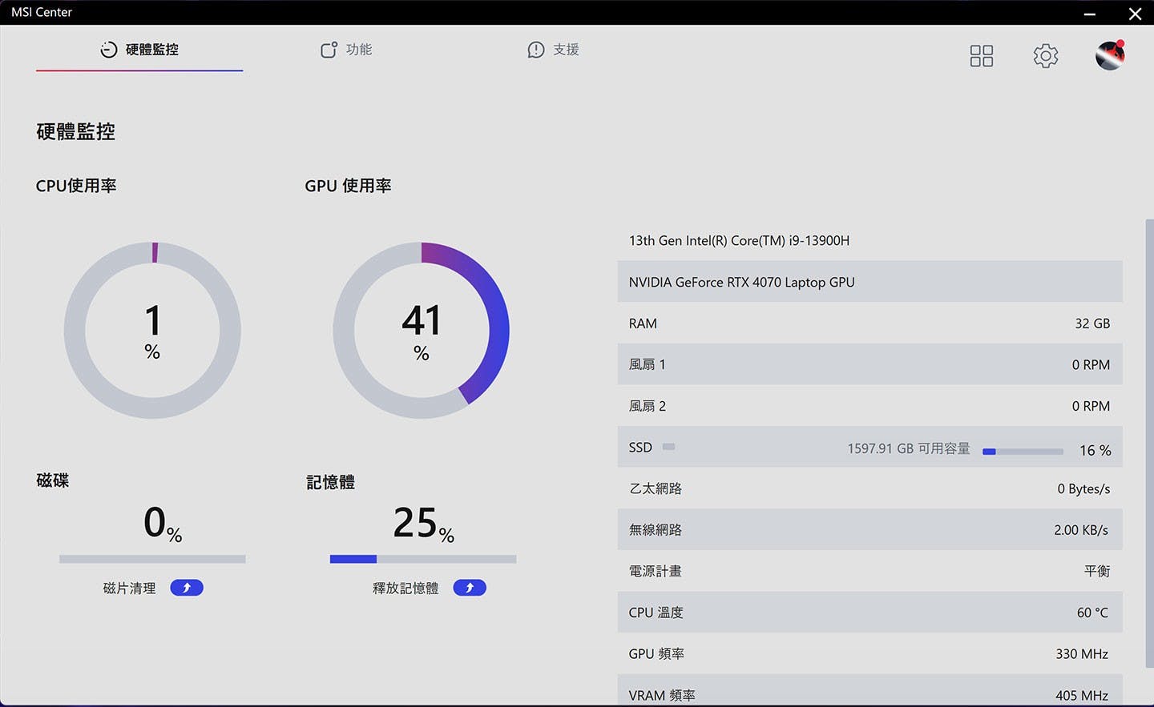This screenshot has width=1154, height=707.
Task: Click the 405 MHz VRAM frequency value
Action: click(x=1082, y=696)
